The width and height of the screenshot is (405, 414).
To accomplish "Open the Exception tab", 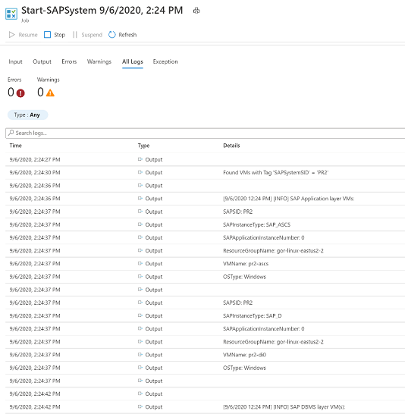I will click(165, 61).
